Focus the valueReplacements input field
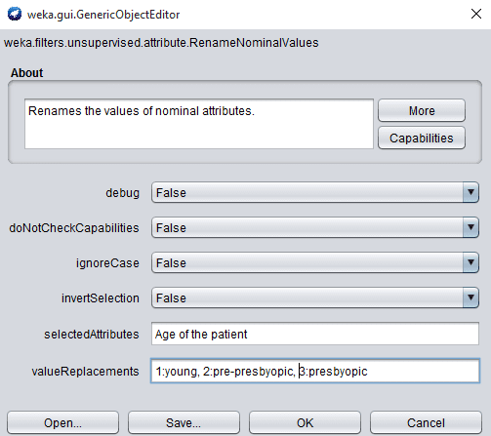This screenshot has height=436, width=491. coord(315,371)
